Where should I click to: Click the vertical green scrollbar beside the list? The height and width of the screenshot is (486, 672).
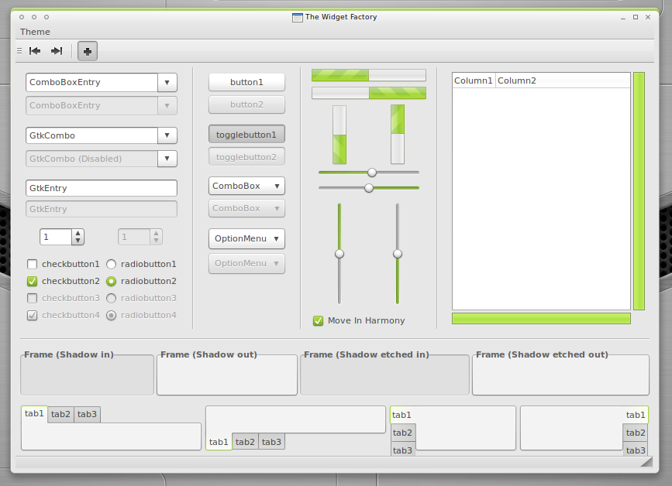639,191
